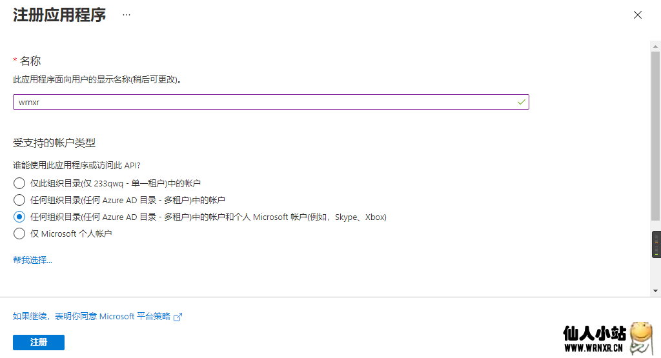
Task: Select 仅 Microsoft 个人帐户 option
Action: pos(19,234)
